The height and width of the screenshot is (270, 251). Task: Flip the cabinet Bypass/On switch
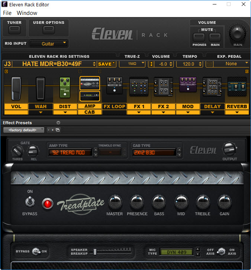coord(36,252)
